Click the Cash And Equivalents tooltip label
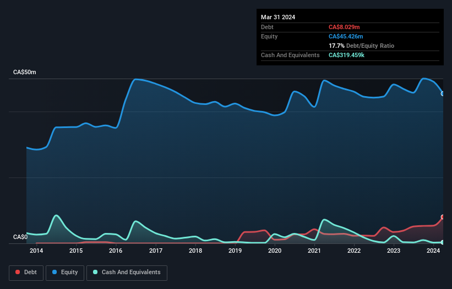 click(x=290, y=55)
